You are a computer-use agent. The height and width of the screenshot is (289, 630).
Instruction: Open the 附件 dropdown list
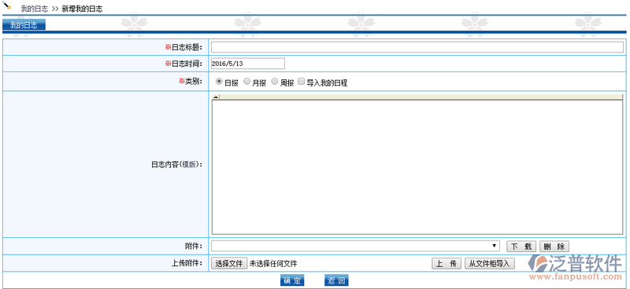click(355, 246)
